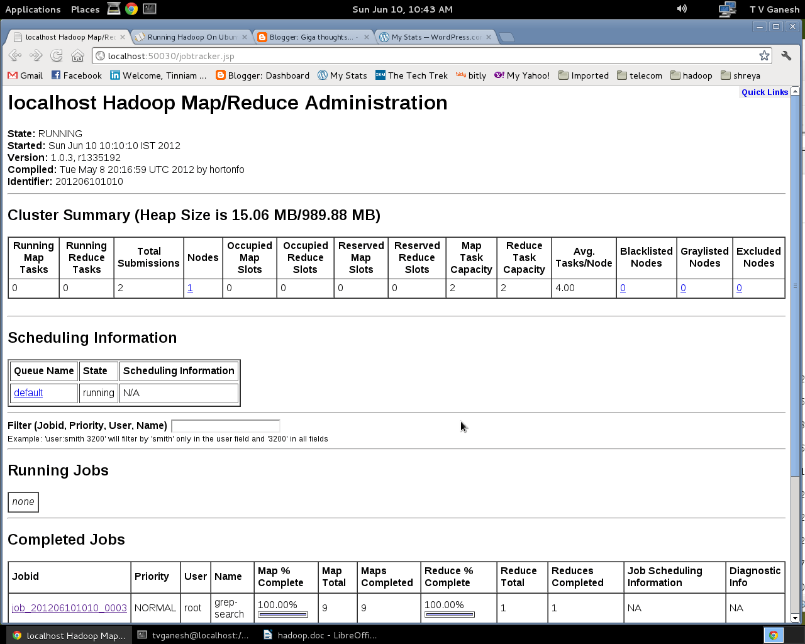
Task: Click the Map % Complete progress bar
Action: (x=283, y=614)
